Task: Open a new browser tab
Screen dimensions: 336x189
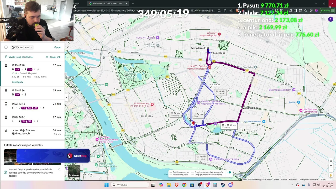Action: point(133,3)
